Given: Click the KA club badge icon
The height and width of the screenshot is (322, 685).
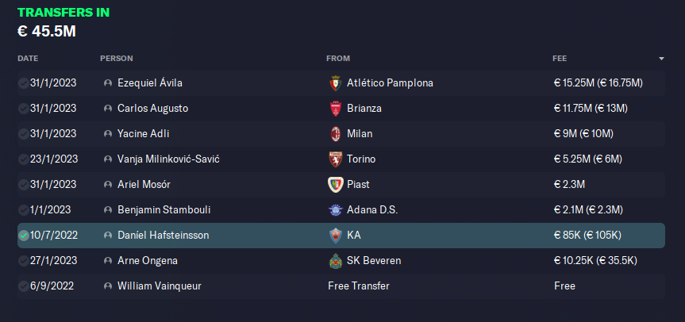Looking at the screenshot, I should point(334,236).
